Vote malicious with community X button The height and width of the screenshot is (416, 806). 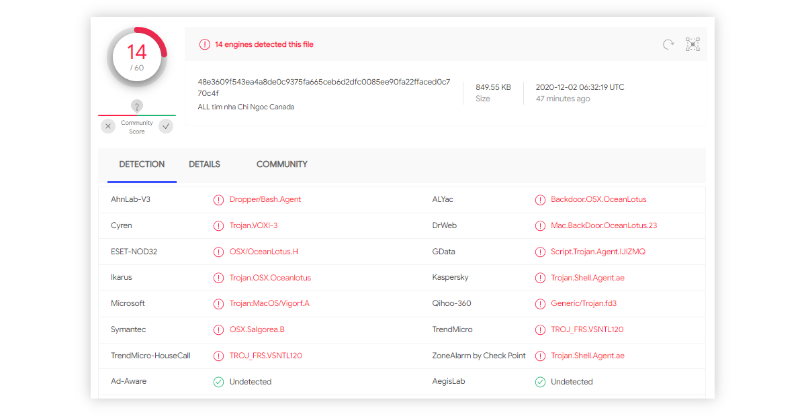(x=108, y=126)
